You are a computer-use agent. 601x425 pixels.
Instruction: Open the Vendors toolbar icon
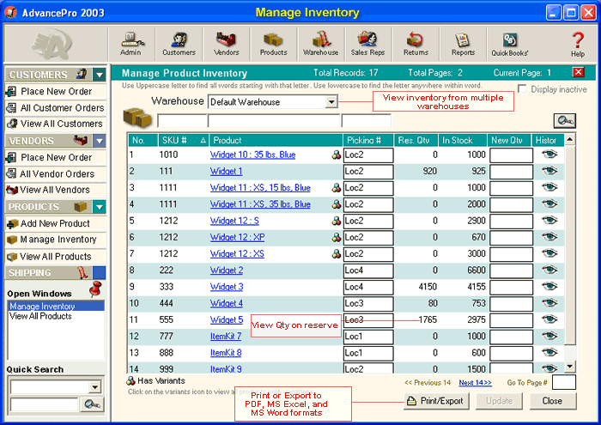pos(226,44)
